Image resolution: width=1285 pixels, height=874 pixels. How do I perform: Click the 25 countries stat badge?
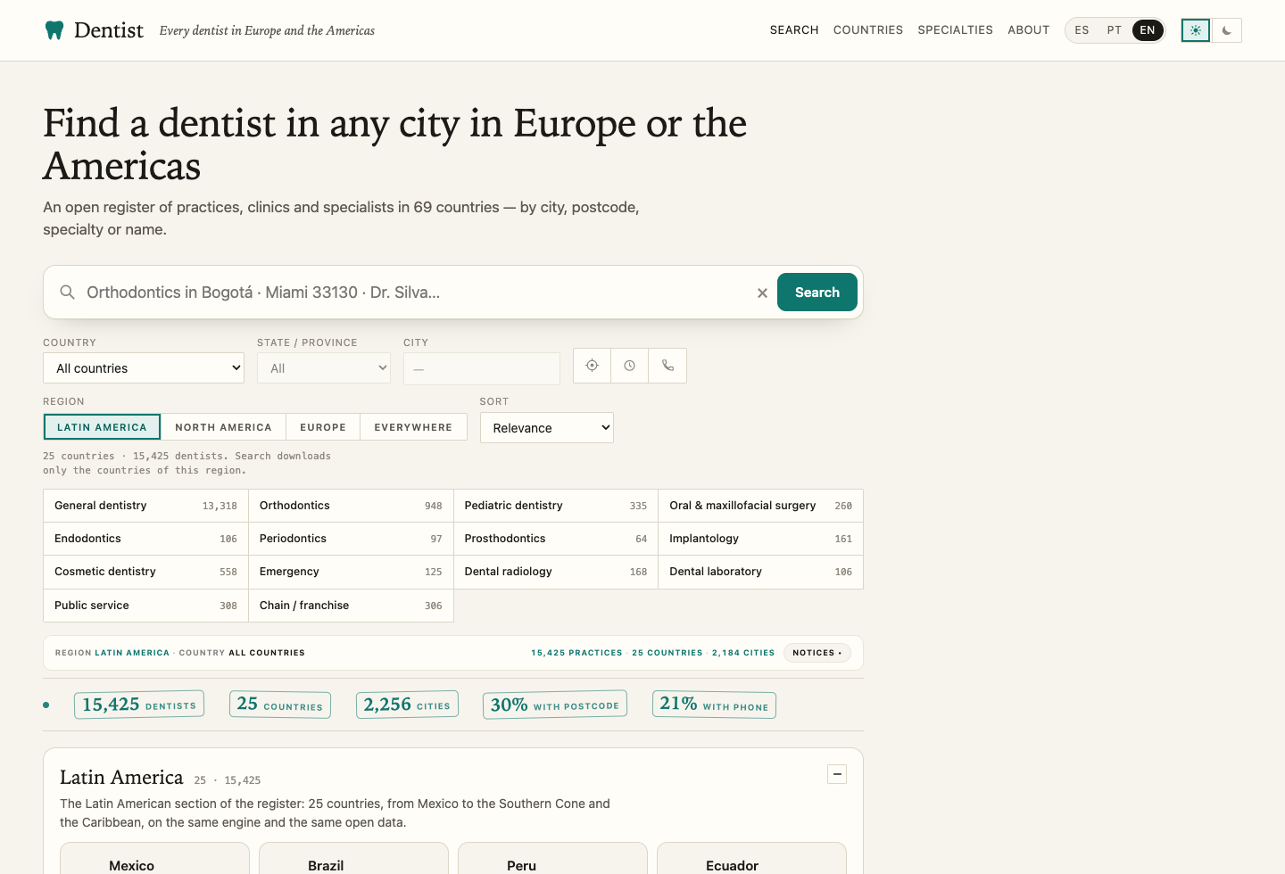pos(280,705)
